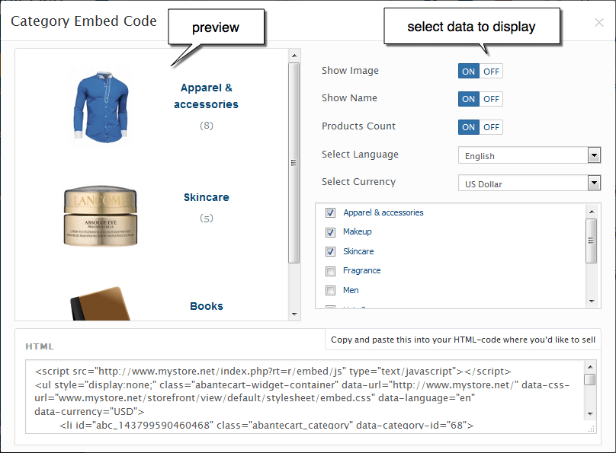Screen dimensions: 616x453
Task: Turn Products Count ON
Action: pyautogui.click(x=468, y=127)
